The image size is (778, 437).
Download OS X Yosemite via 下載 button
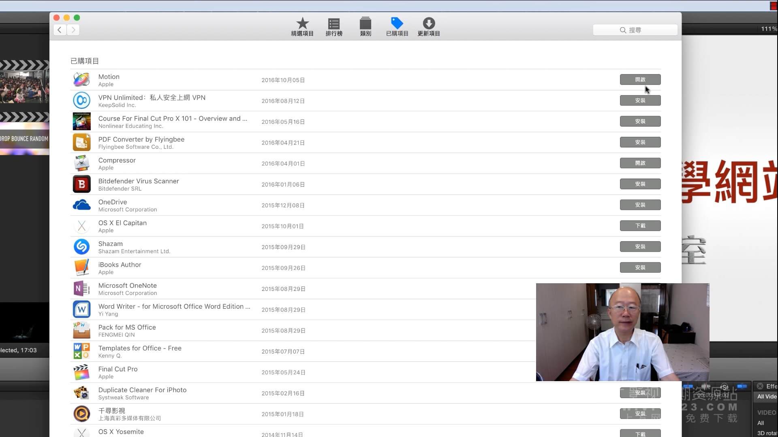point(640,434)
